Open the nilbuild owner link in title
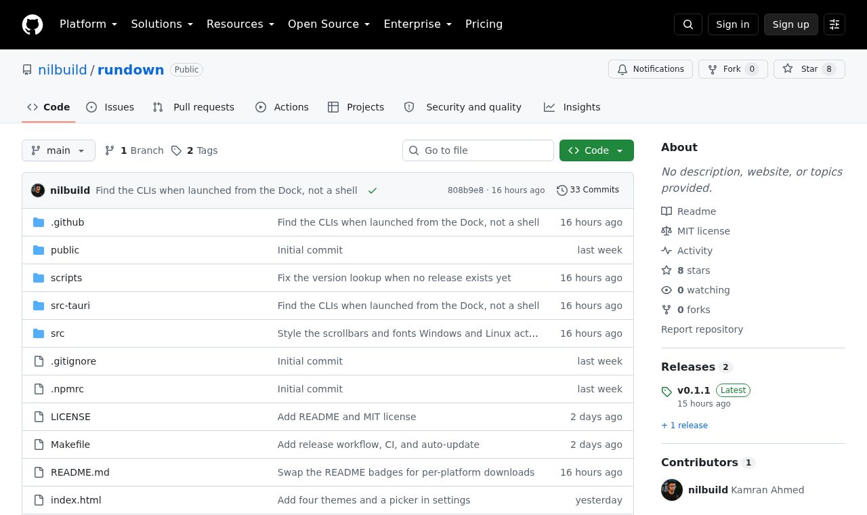The width and height of the screenshot is (867, 515). click(x=62, y=70)
